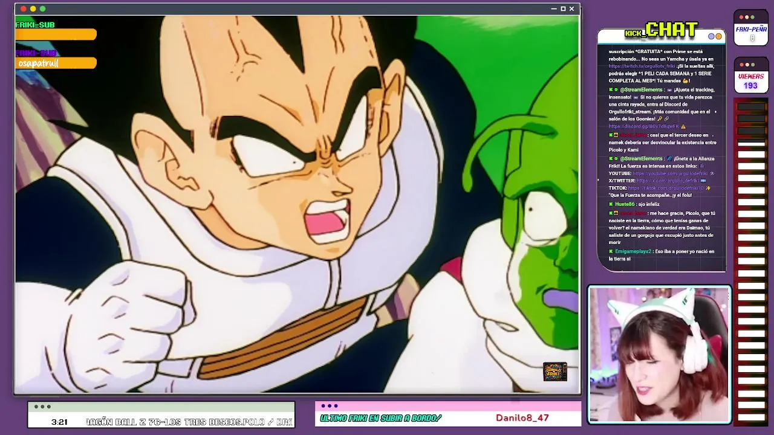Image resolution: width=774 pixels, height=435 pixels.
Task: Click the colored dots on VIEWERS widget
Action: click(747, 65)
